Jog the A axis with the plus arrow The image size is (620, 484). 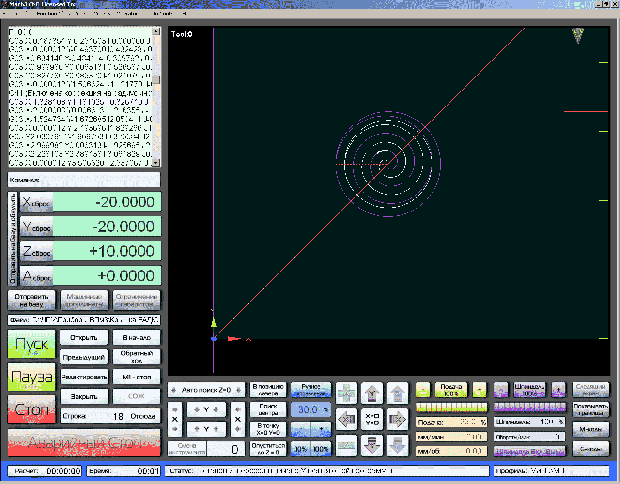click(346, 393)
